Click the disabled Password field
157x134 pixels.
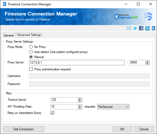(x=89, y=84)
